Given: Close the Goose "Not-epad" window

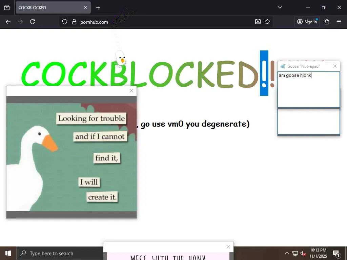Looking at the screenshot, I should point(335,66).
